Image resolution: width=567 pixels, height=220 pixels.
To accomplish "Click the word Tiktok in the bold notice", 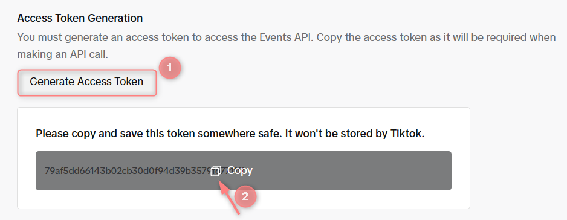I will pos(407,134).
